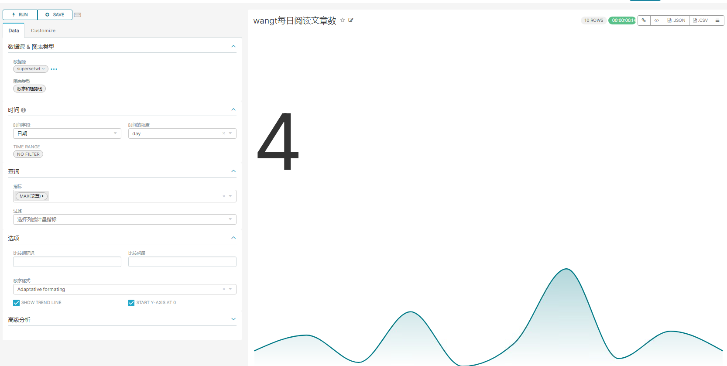
Task: Open the embed code icon
Action: [x=657, y=21]
